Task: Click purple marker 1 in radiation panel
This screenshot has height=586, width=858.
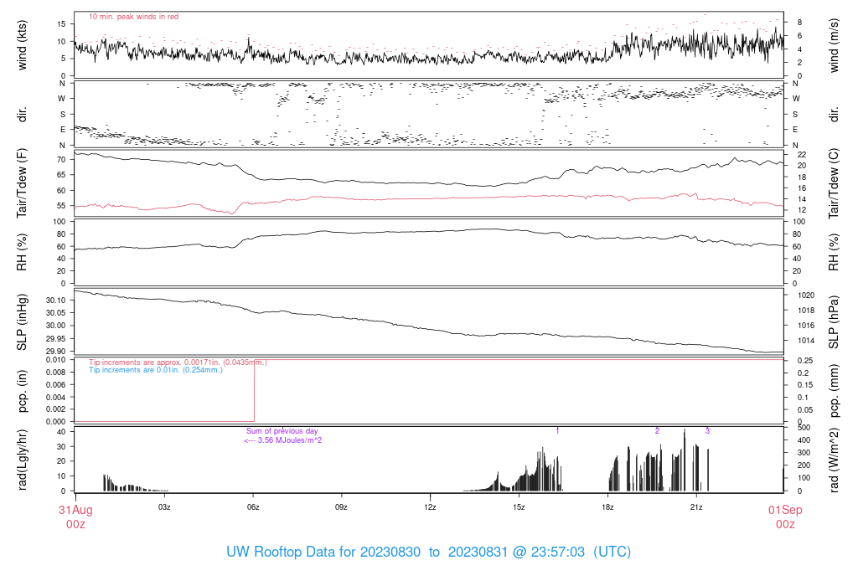Action: point(557,431)
